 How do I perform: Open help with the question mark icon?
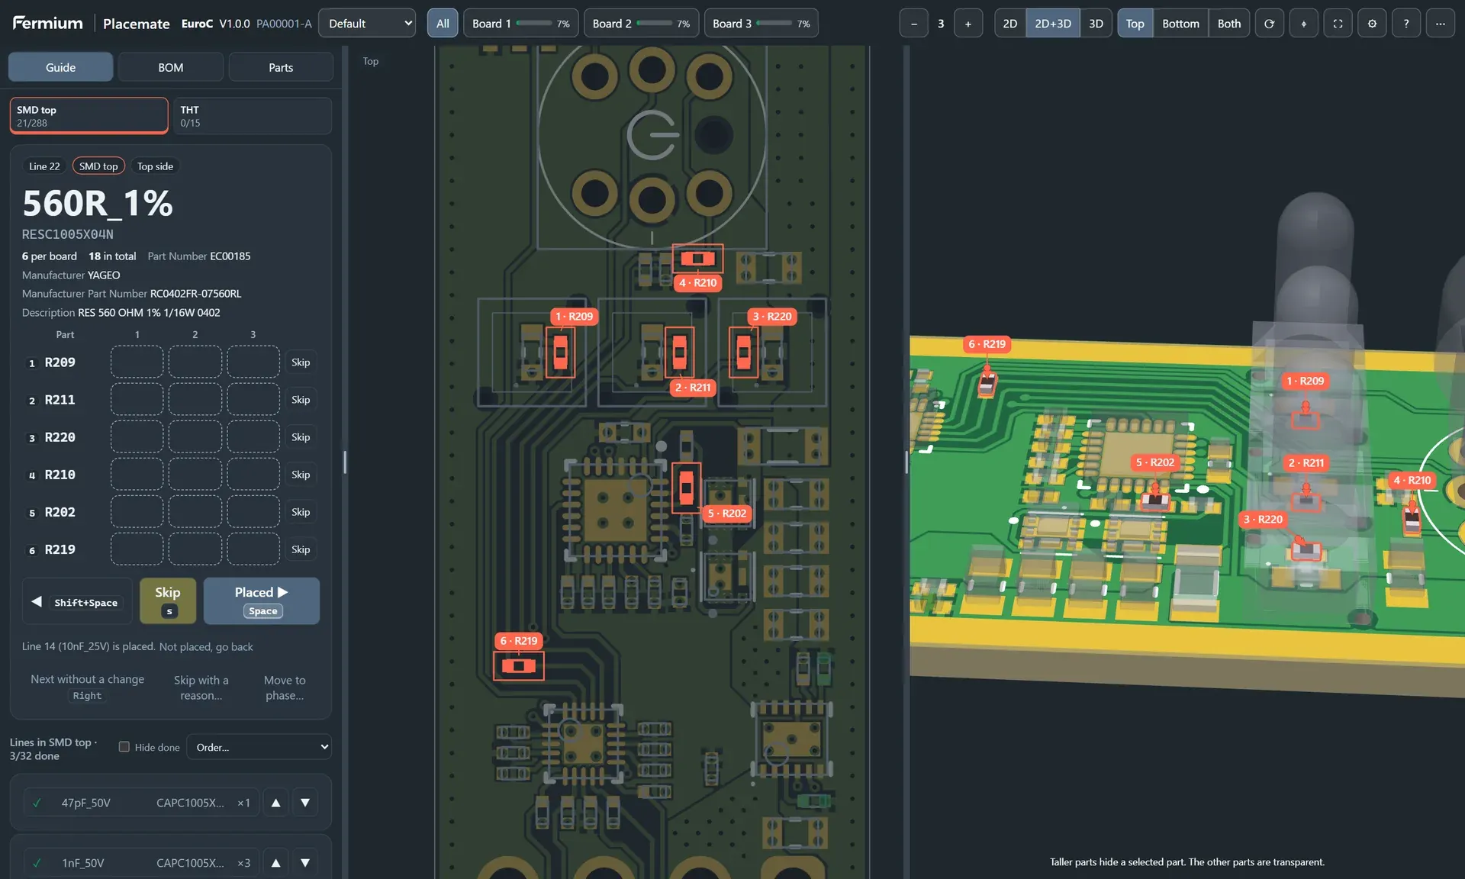(x=1406, y=24)
